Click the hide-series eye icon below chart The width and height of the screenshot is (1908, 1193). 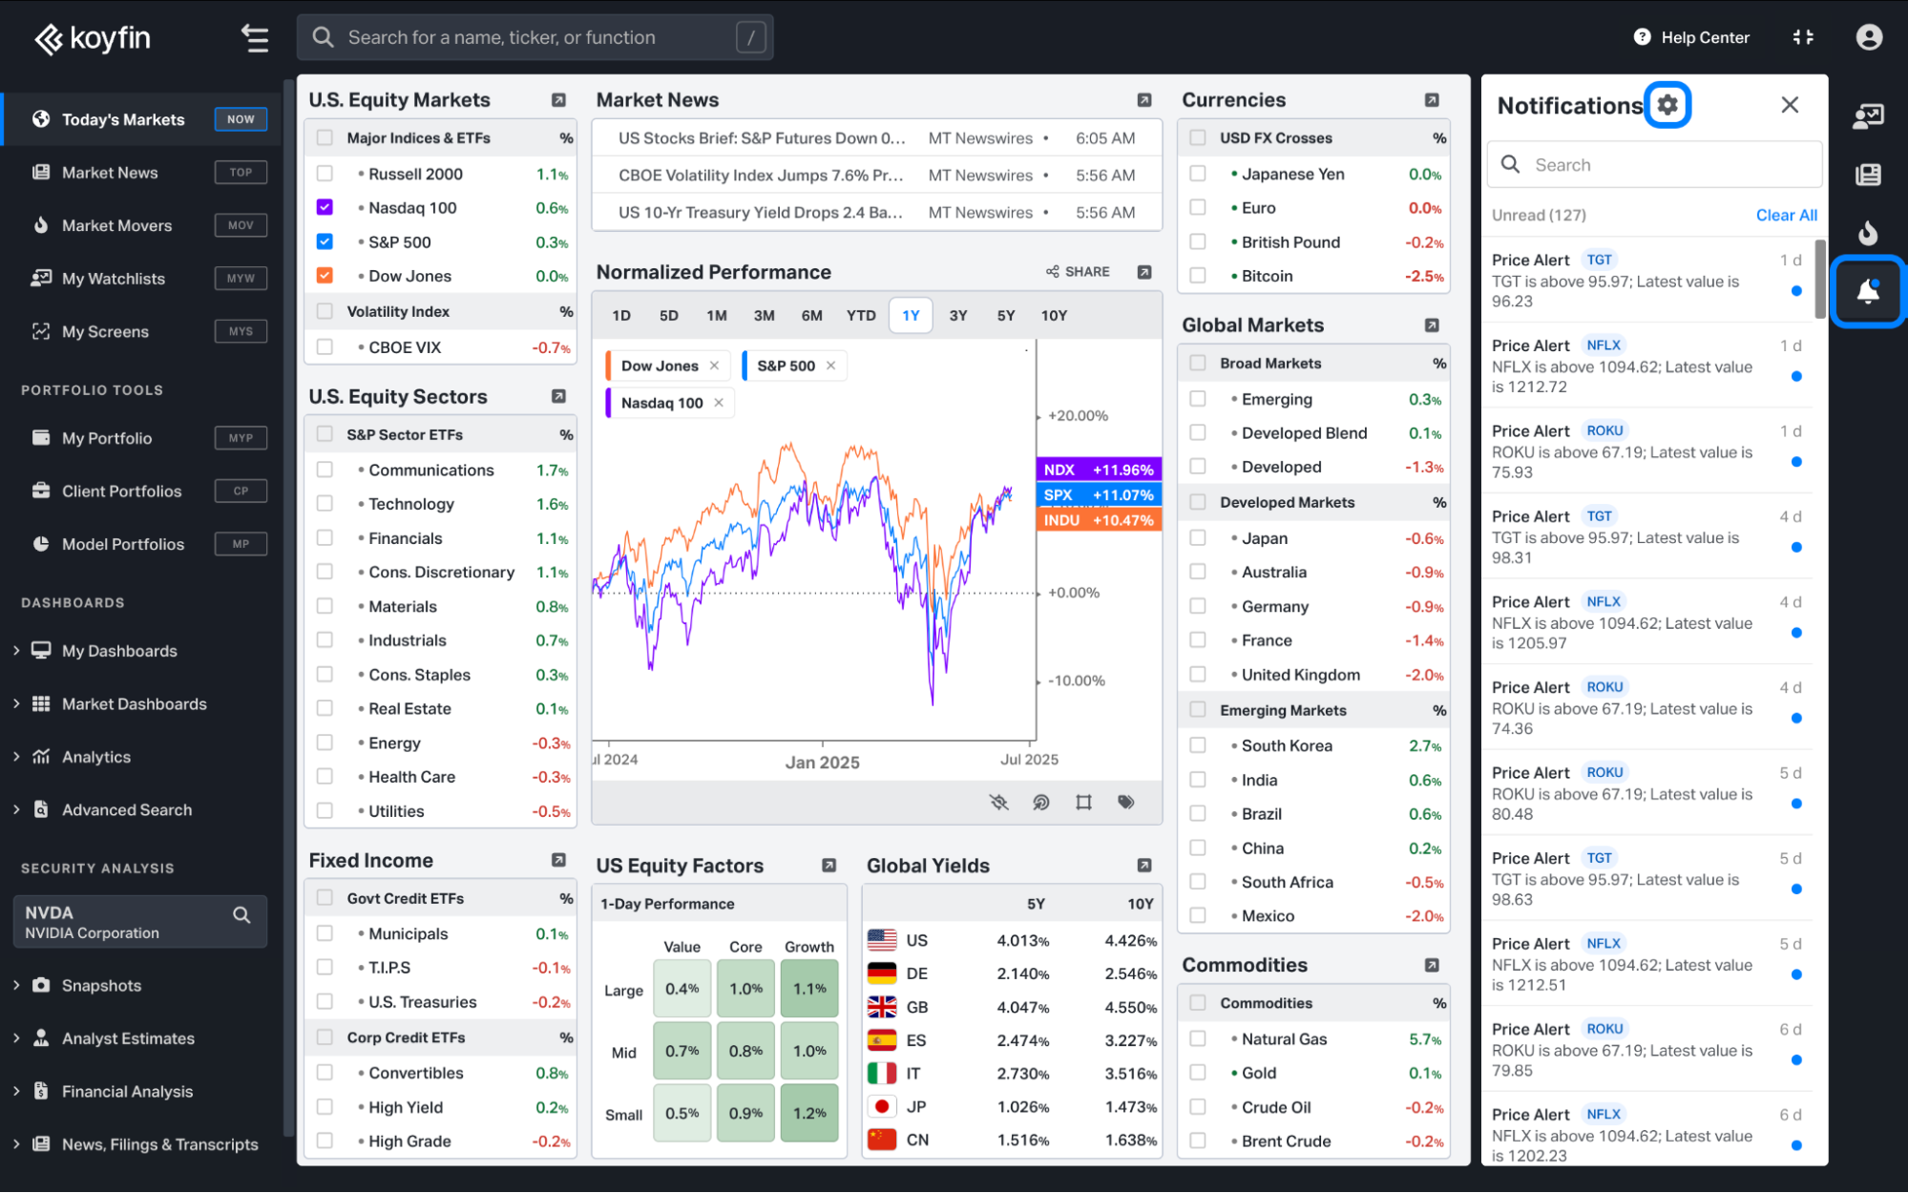(x=999, y=803)
